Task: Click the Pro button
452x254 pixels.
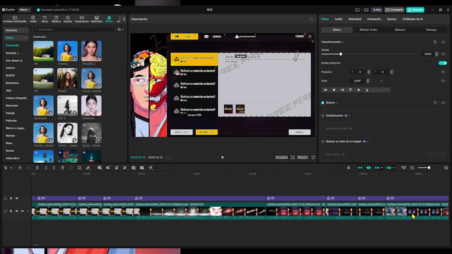Action: point(377,10)
